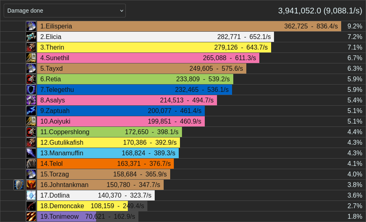Click Therin's spec icon
The image size is (366, 222).
pyautogui.click(x=31, y=47)
